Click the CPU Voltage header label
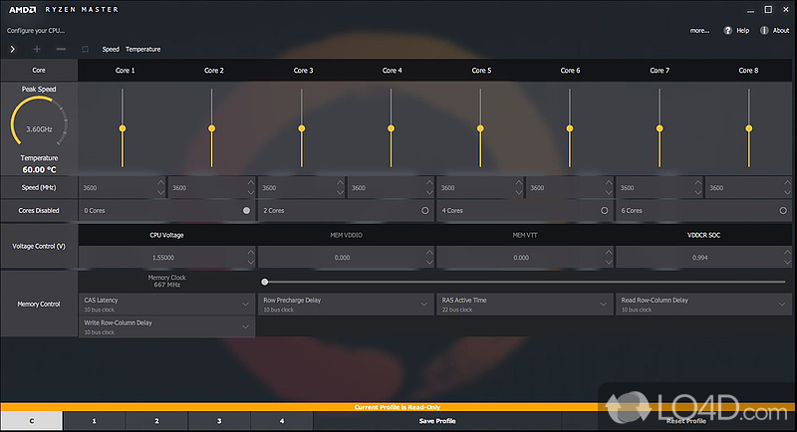Image resolution: width=797 pixels, height=432 pixels. point(166,235)
